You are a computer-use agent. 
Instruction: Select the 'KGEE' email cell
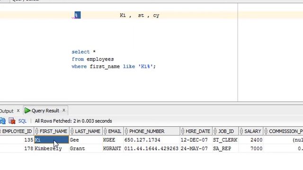(x=113, y=140)
